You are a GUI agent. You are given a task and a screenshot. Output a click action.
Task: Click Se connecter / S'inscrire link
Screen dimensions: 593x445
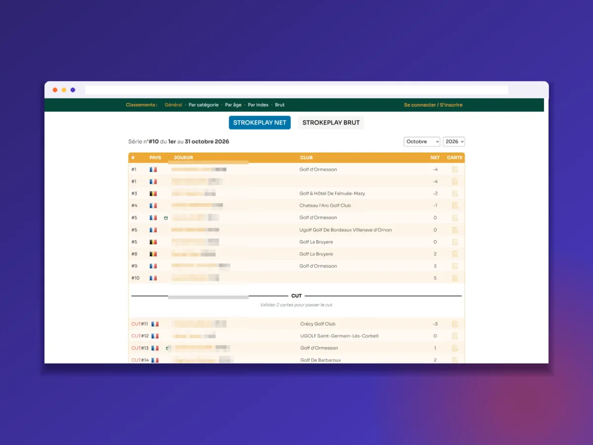pos(433,105)
